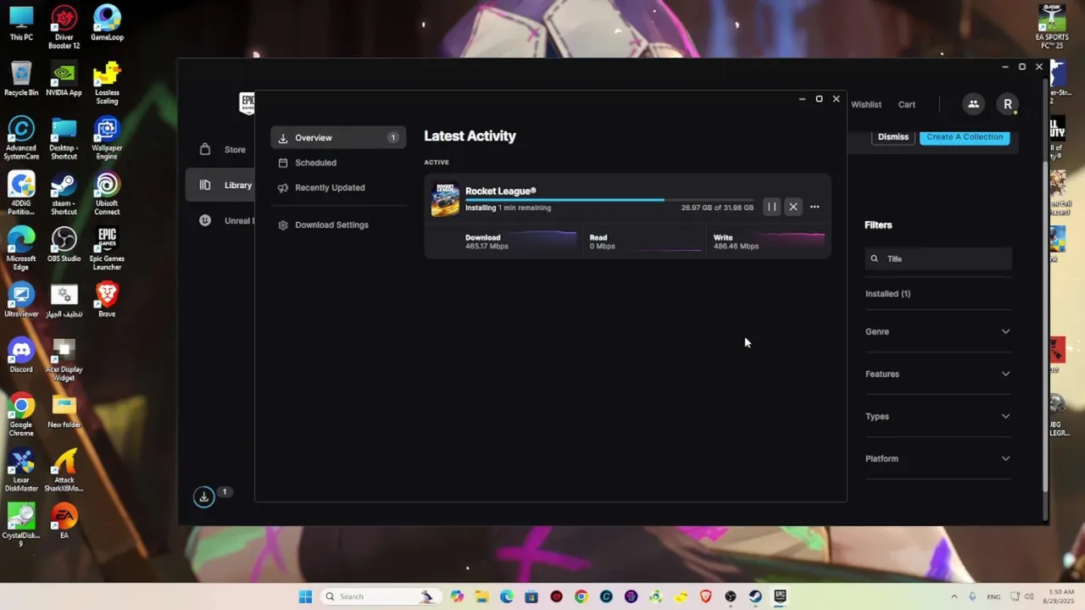Click the downloads icon at bottom left
Viewport: 1085px width, 610px height.
point(203,497)
